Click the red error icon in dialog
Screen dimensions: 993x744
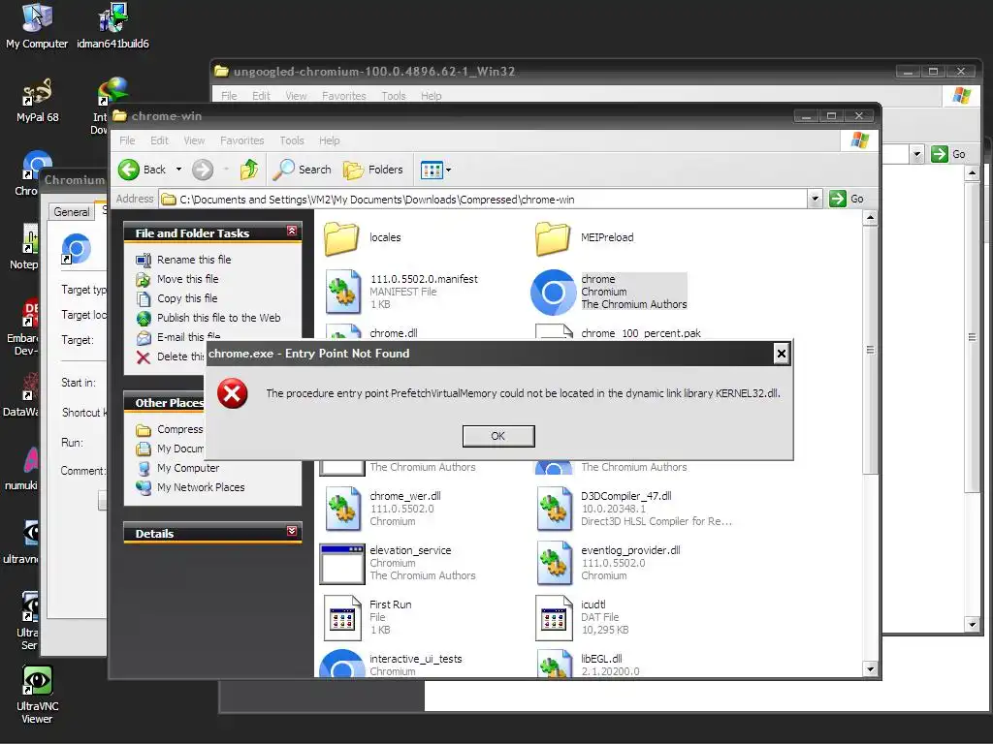click(233, 393)
